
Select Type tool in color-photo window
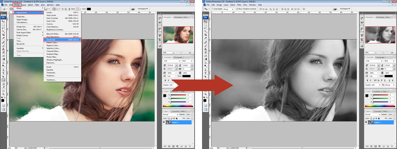coord(4,73)
